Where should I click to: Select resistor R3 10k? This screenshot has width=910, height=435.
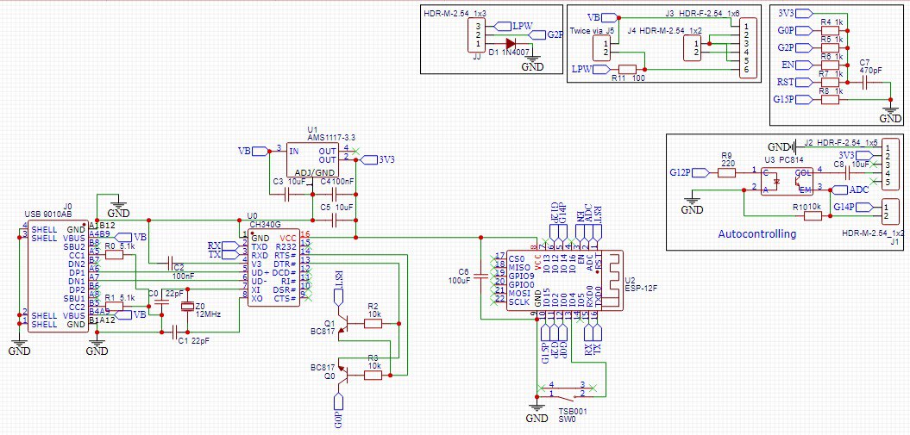[x=373, y=376]
